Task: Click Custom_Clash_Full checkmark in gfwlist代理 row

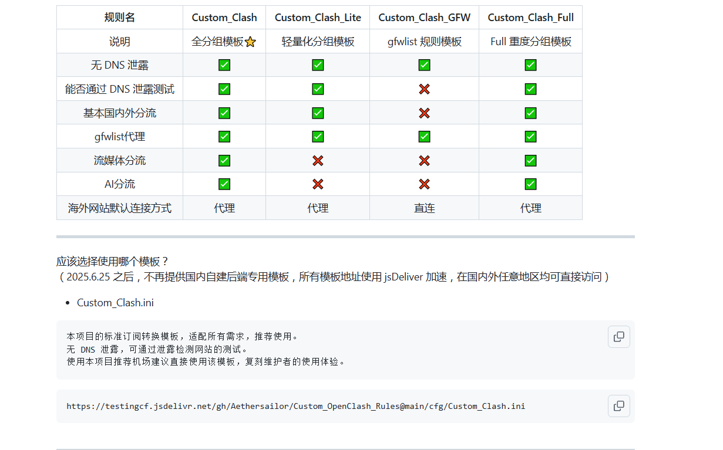Action: click(x=530, y=137)
